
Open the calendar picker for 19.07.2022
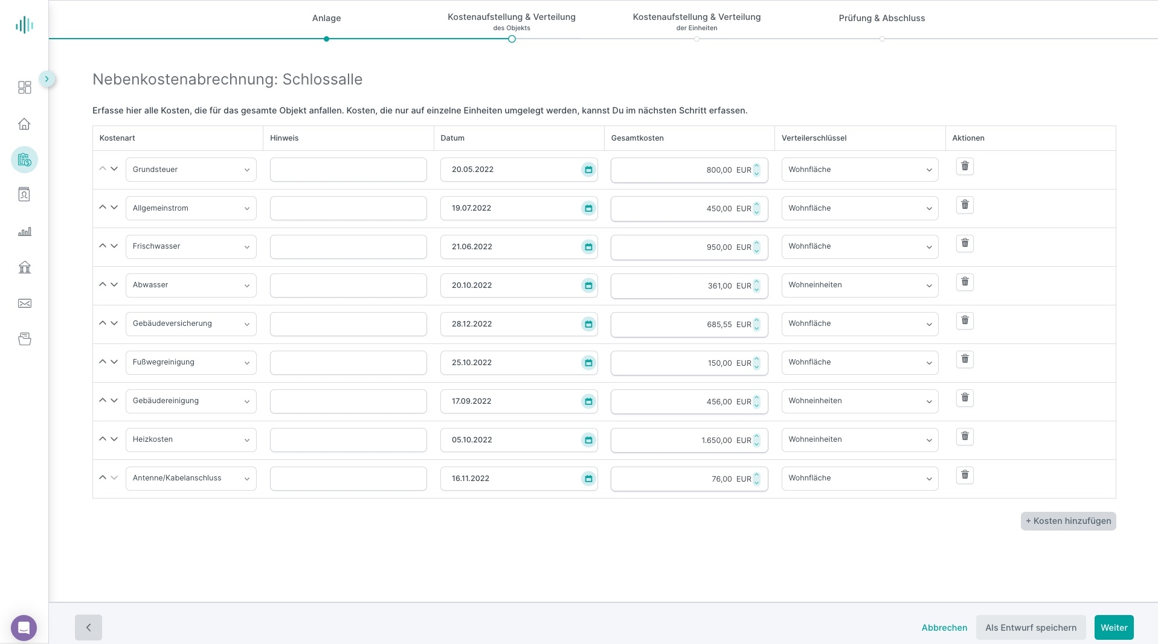(588, 208)
